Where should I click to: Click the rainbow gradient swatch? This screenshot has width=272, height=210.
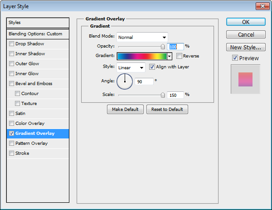coord(141,56)
